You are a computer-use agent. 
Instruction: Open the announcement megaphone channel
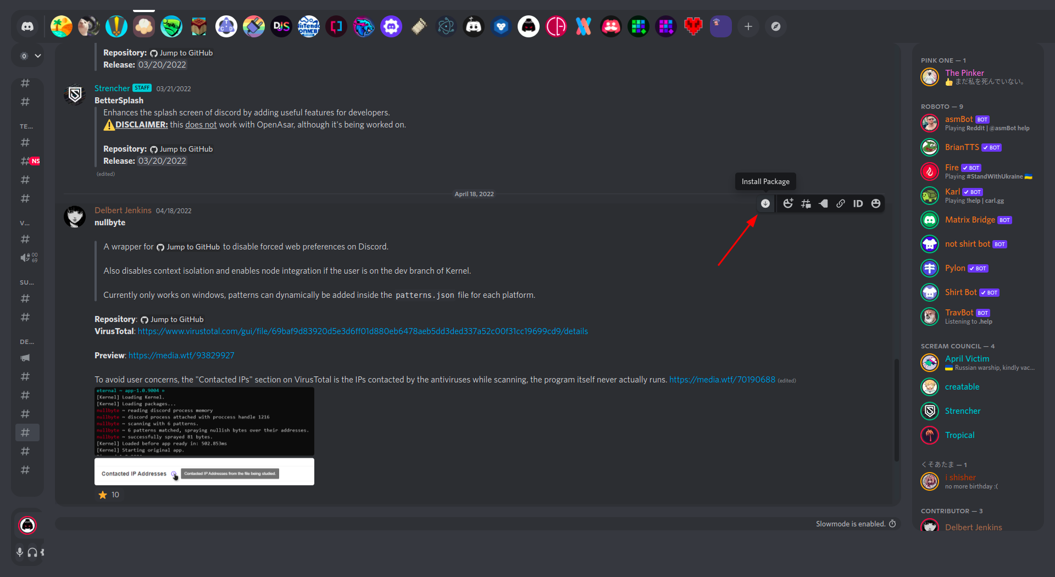coord(25,358)
